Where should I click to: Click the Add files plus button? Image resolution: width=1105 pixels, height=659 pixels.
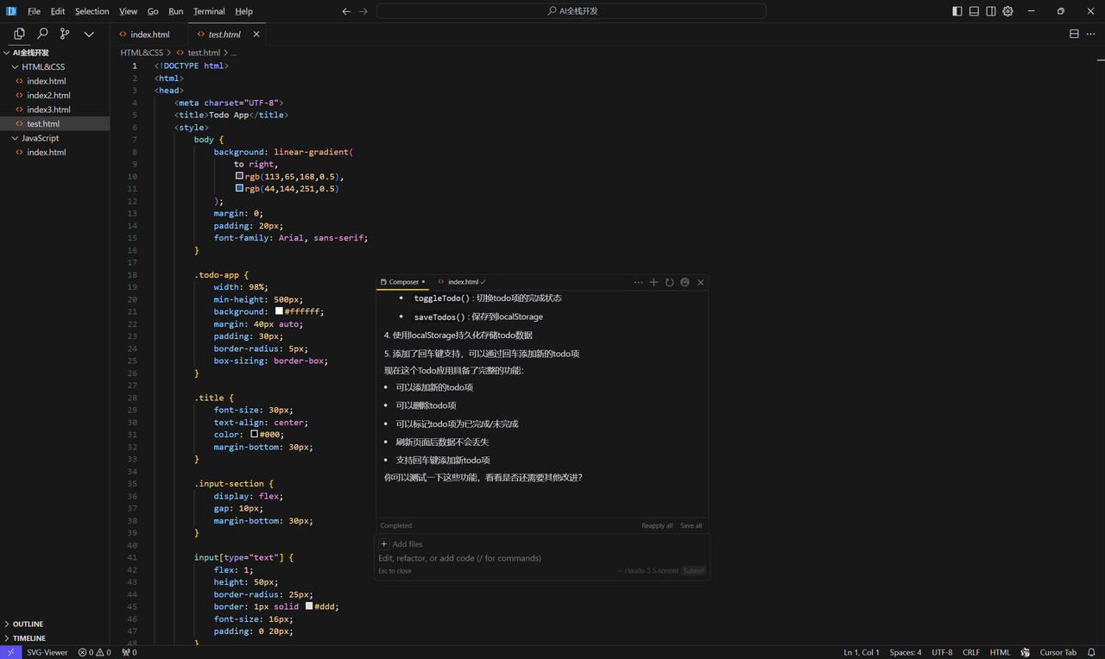tap(384, 544)
